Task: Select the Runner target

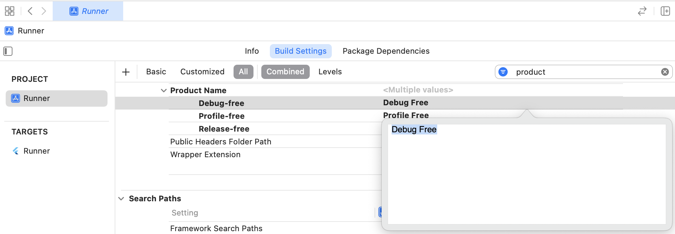Action: click(x=36, y=151)
